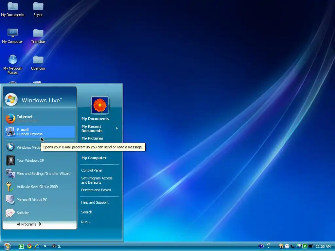This screenshot has width=335, height=251.
Task: Expand the quick launch overflow chevron
Action: click(x=45, y=246)
